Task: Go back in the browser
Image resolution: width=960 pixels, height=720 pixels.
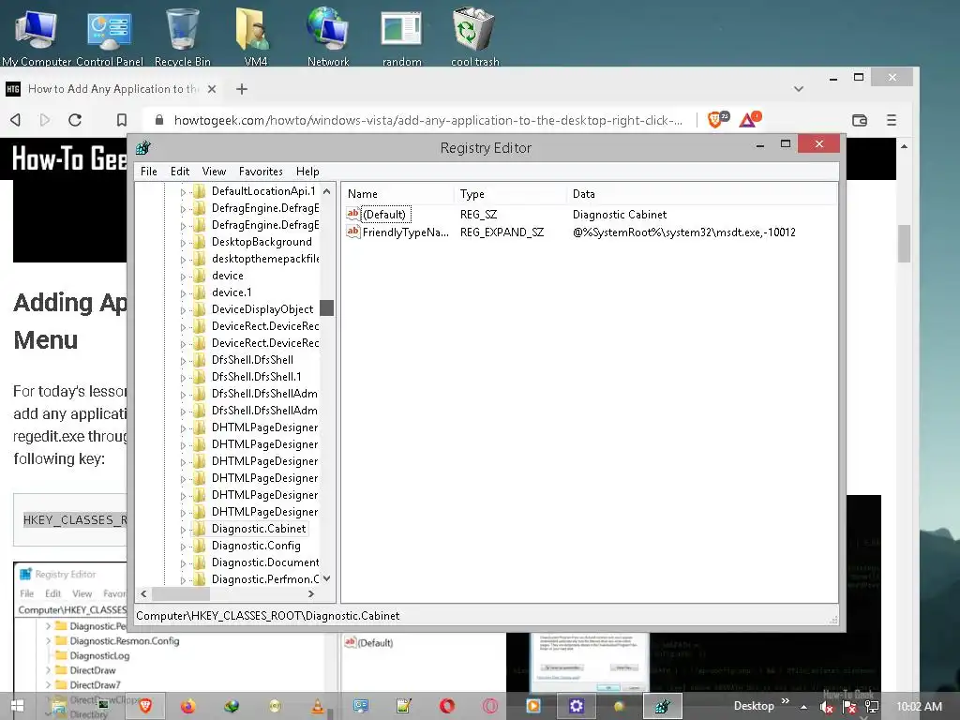Action: point(16,120)
